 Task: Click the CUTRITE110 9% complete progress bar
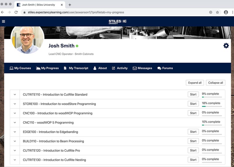tap(212, 97)
